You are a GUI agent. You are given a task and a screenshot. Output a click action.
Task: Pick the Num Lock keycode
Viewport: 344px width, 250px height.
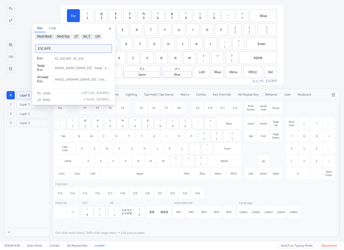click(291, 123)
